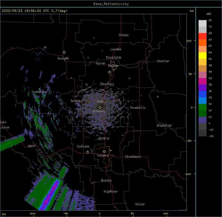
Task: Click the Limestone label
Action: click(39, 92)
